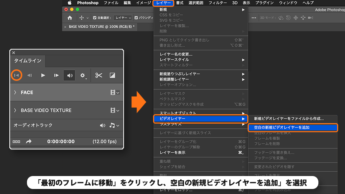Mute the audio track speaker icon
The width and height of the screenshot is (345, 194).
point(102,125)
